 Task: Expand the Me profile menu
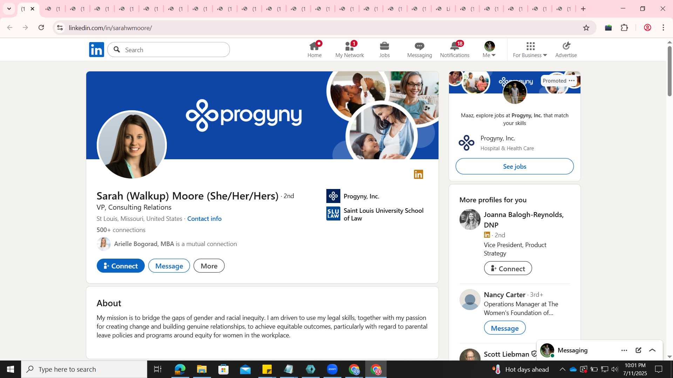point(489,50)
